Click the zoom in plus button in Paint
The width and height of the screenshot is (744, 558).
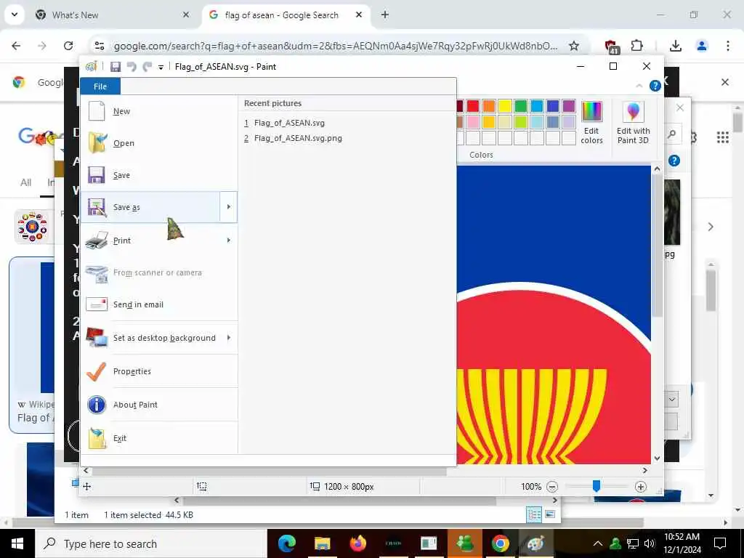(641, 487)
